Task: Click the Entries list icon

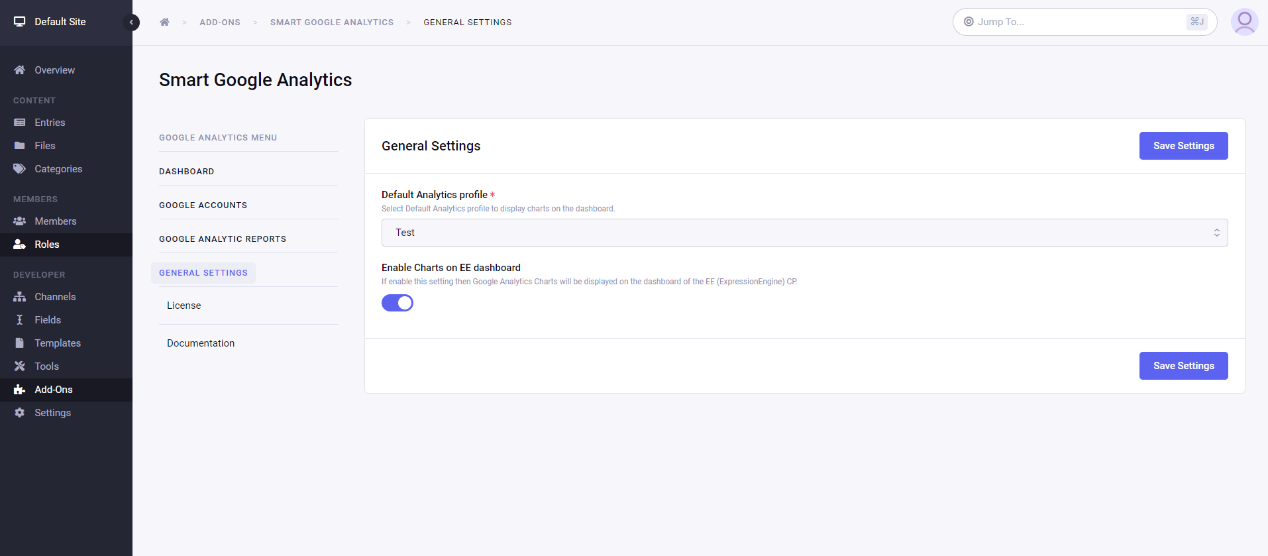Action: tap(19, 123)
